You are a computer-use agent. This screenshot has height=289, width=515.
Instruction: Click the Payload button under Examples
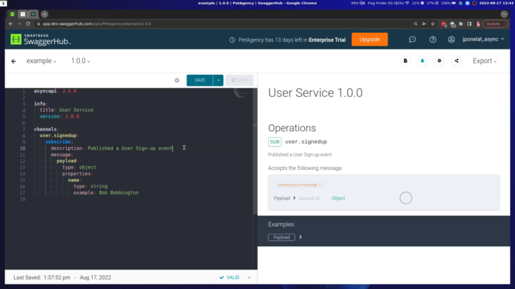click(282, 237)
